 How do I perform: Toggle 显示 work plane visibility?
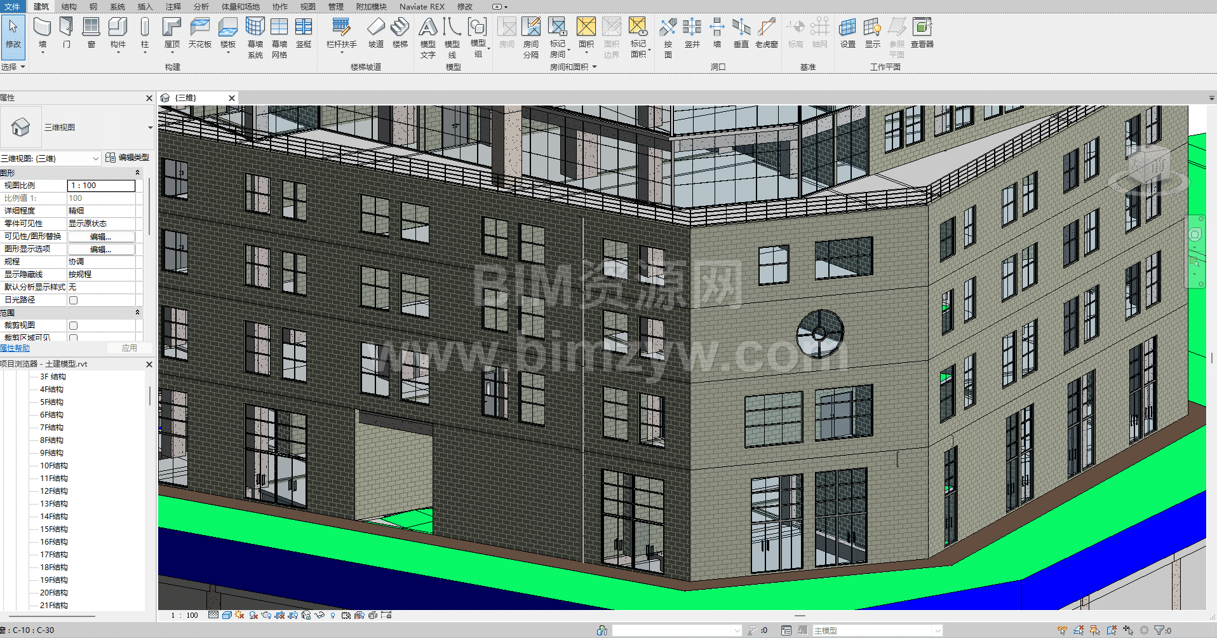point(873,33)
